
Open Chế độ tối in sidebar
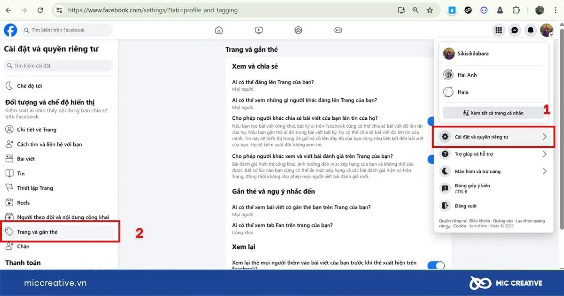point(30,86)
